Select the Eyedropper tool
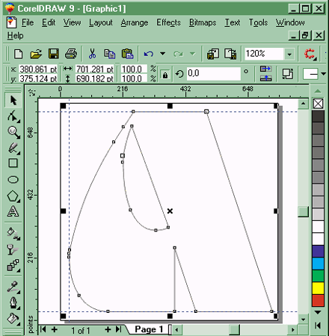The height and width of the screenshot is (336, 329). [13, 287]
